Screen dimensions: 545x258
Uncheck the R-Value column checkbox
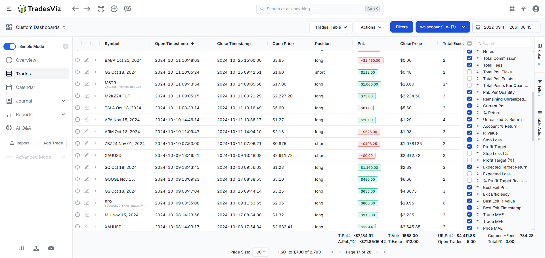point(469,133)
